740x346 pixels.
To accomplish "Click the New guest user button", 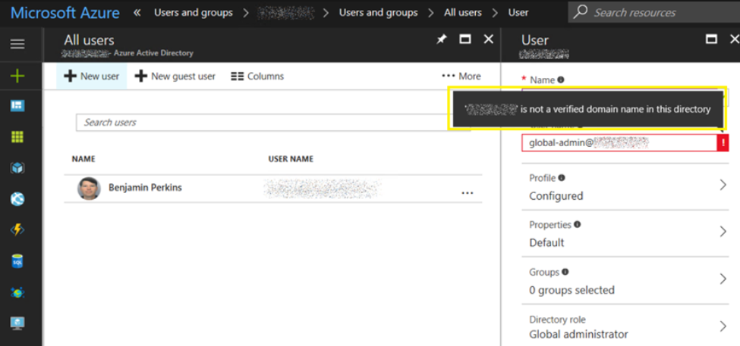I will (x=175, y=76).
